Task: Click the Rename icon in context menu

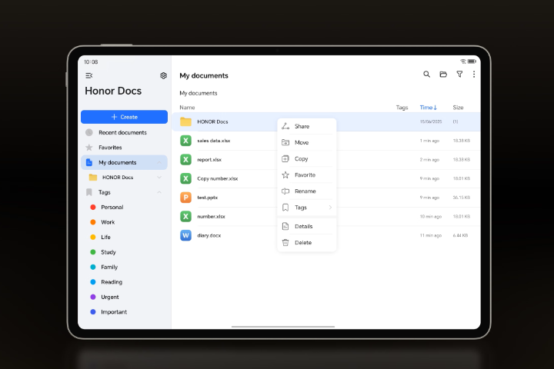Action: tap(285, 191)
